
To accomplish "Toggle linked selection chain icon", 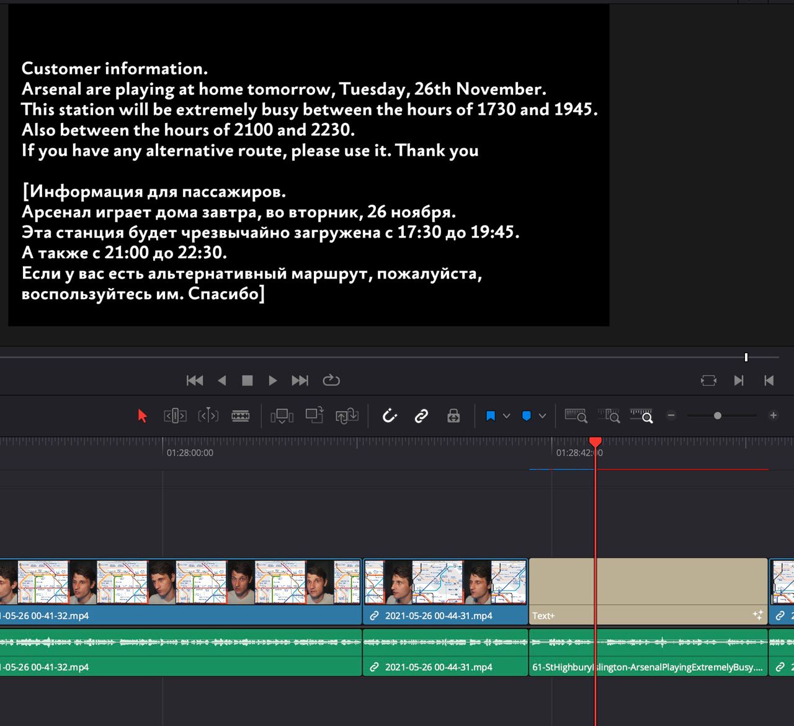I will [421, 416].
